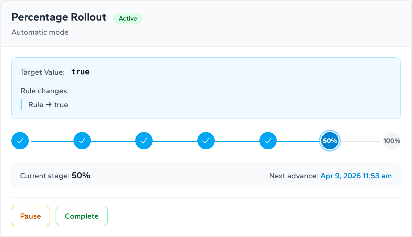This screenshot has height=237, width=412.
Task: Select the fifth checkmark stage marker
Action: tap(268, 141)
